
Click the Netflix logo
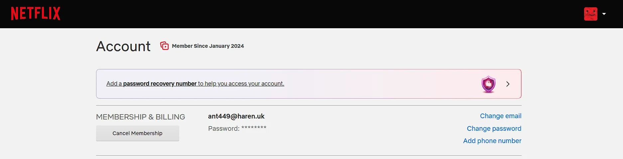(x=36, y=14)
